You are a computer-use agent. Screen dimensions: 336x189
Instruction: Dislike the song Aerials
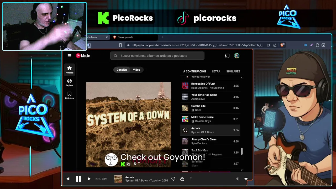click(173, 179)
